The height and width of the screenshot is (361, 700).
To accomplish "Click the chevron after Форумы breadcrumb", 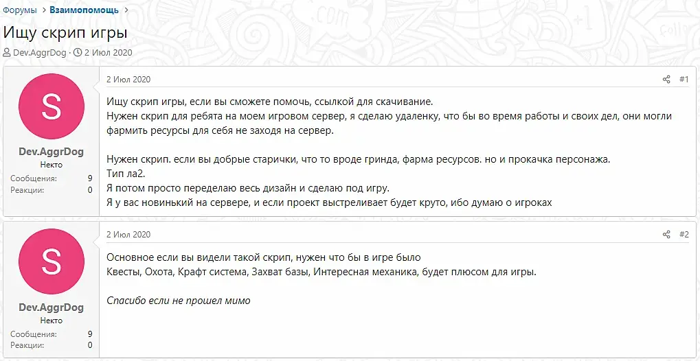I will (43, 10).
